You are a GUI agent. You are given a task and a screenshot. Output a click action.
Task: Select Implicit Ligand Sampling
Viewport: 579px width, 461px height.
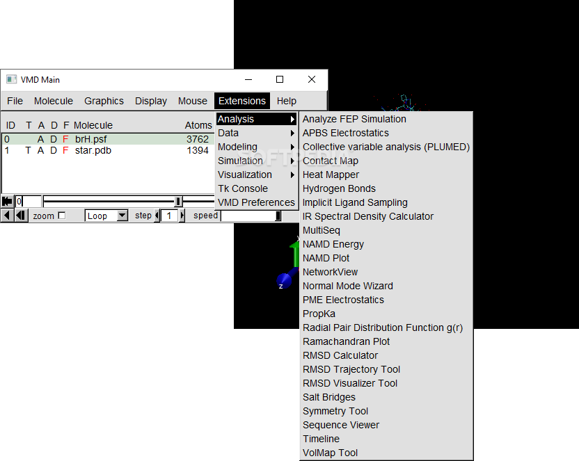[386, 202]
